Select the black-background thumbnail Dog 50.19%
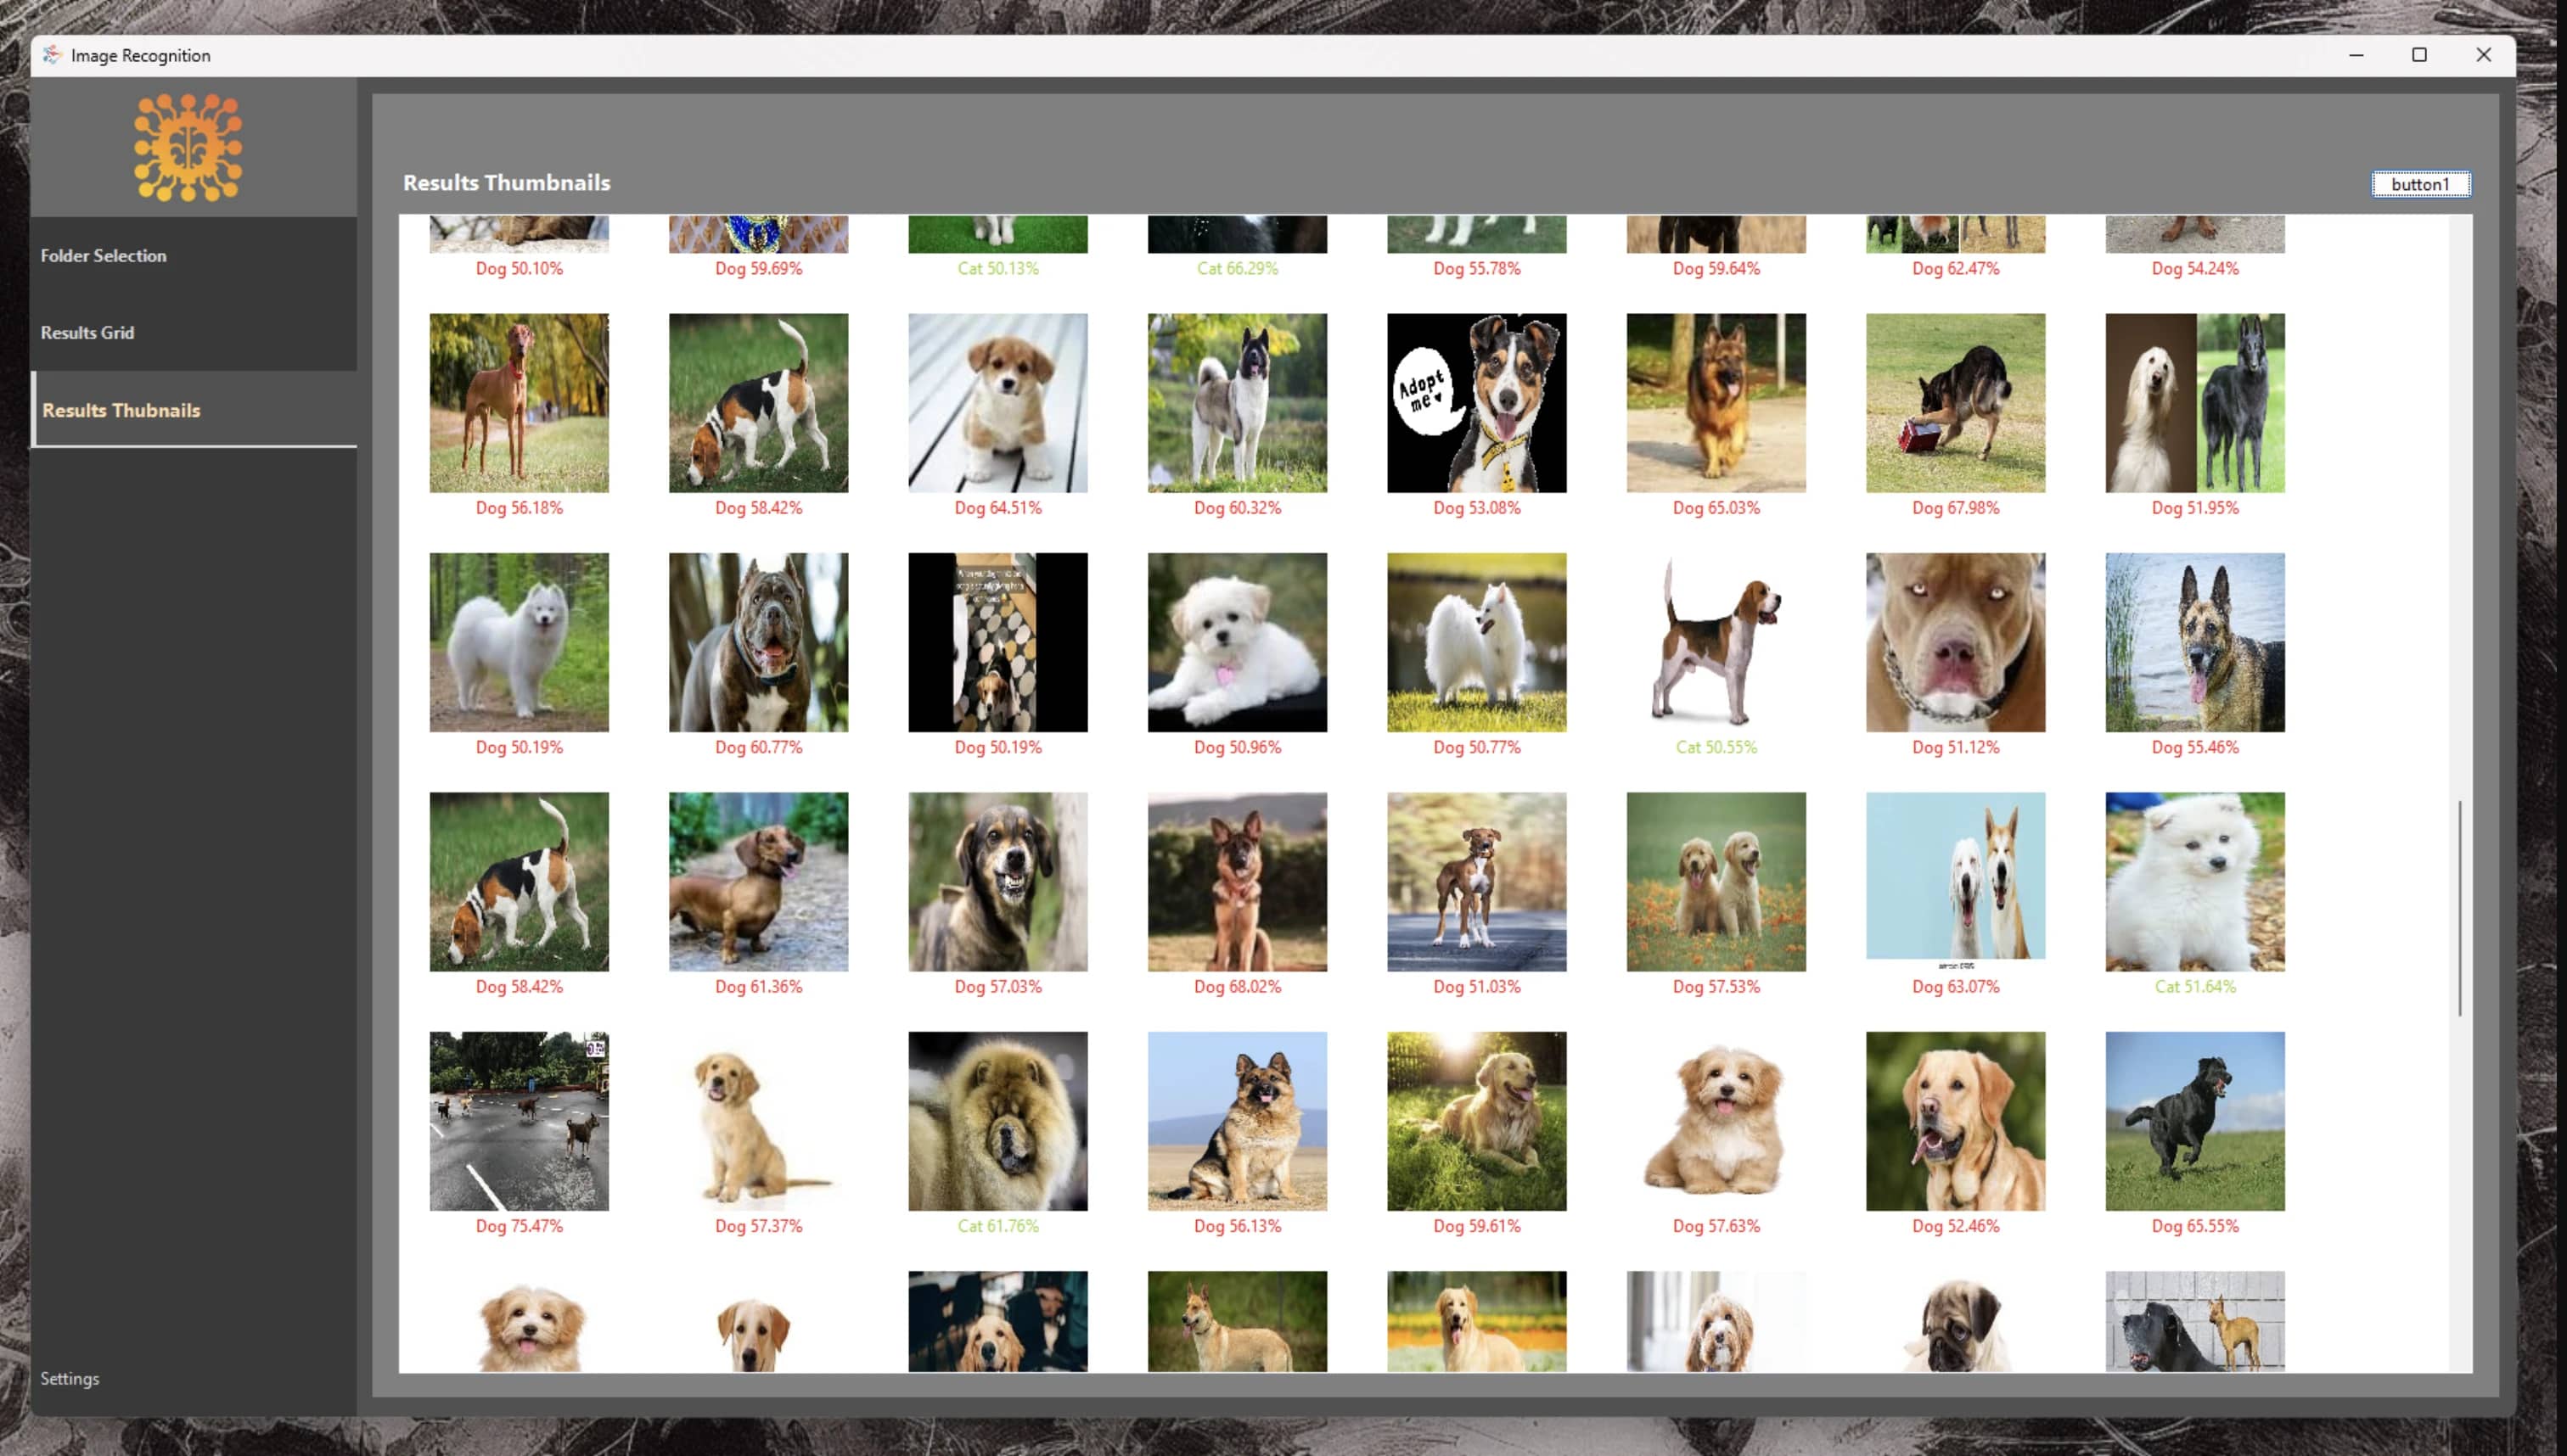2567x1456 pixels. click(x=997, y=642)
